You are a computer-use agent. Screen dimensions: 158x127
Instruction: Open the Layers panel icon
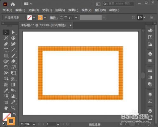[150, 111]
